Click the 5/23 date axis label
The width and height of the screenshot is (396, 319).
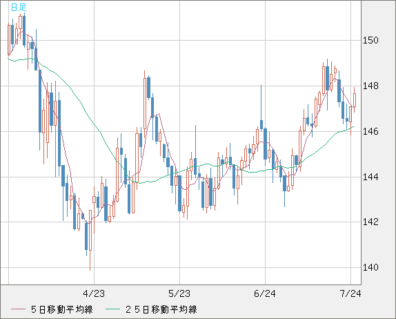click(179, 293)
